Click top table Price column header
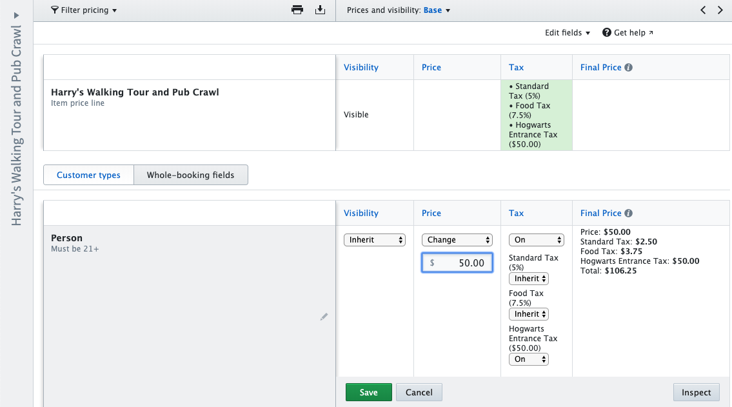The height and width of the screenshot is (407, 732). click(431, 67)
